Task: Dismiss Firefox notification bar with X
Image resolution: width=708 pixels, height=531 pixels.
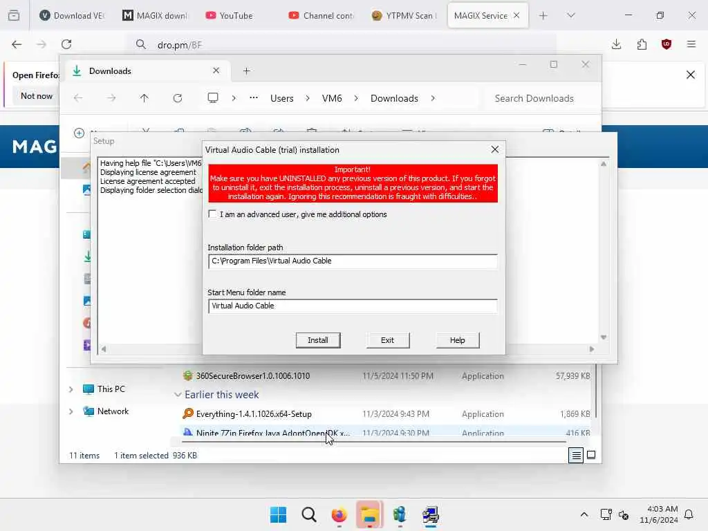Action: point(691,75)
